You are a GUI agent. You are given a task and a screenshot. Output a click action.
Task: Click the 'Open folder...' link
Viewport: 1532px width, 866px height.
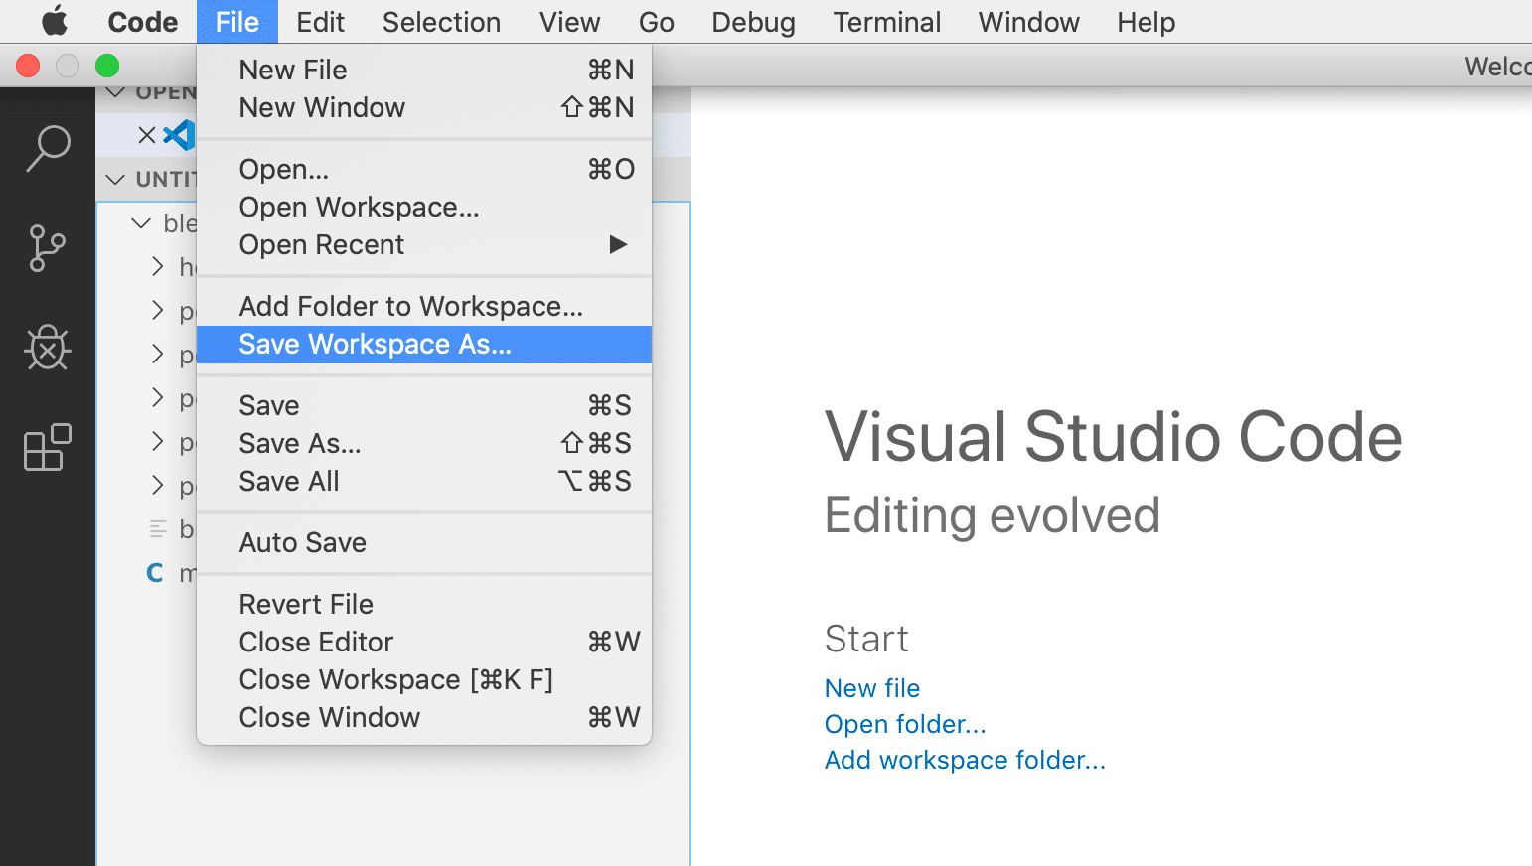(905, 724)
